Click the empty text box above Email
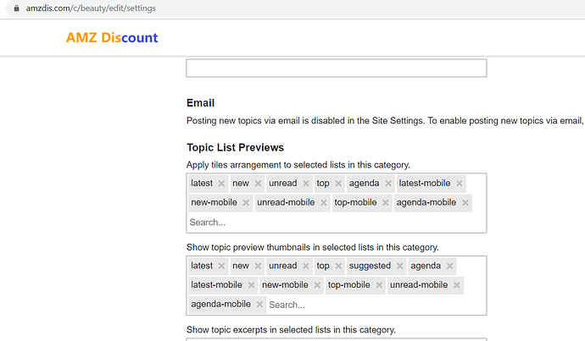 (x=337, y=69)
